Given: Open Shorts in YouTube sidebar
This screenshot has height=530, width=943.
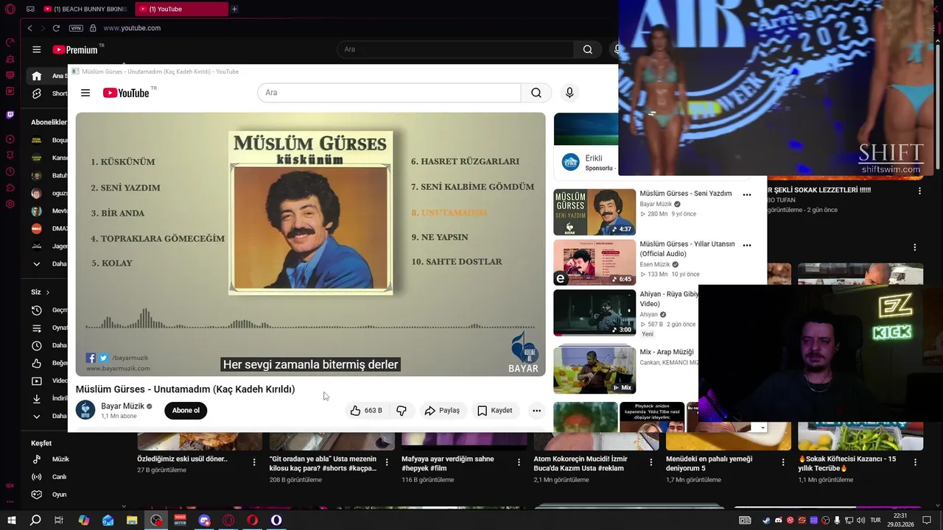Looking at the screenshot, I should (49, 93).
